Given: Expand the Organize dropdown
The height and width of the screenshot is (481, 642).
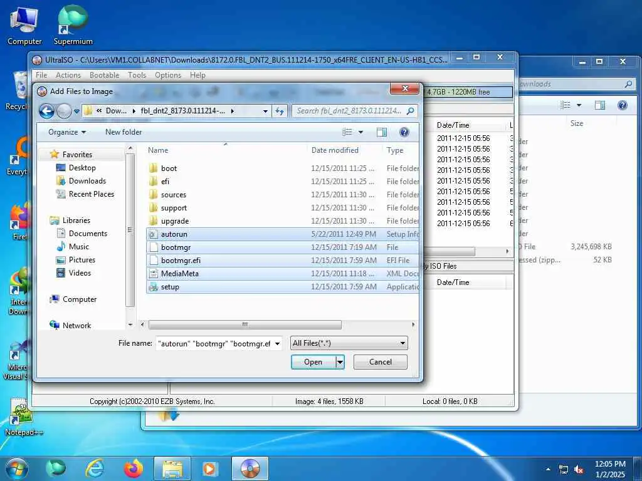Looking at the screenshot, I should click(67, 132).
